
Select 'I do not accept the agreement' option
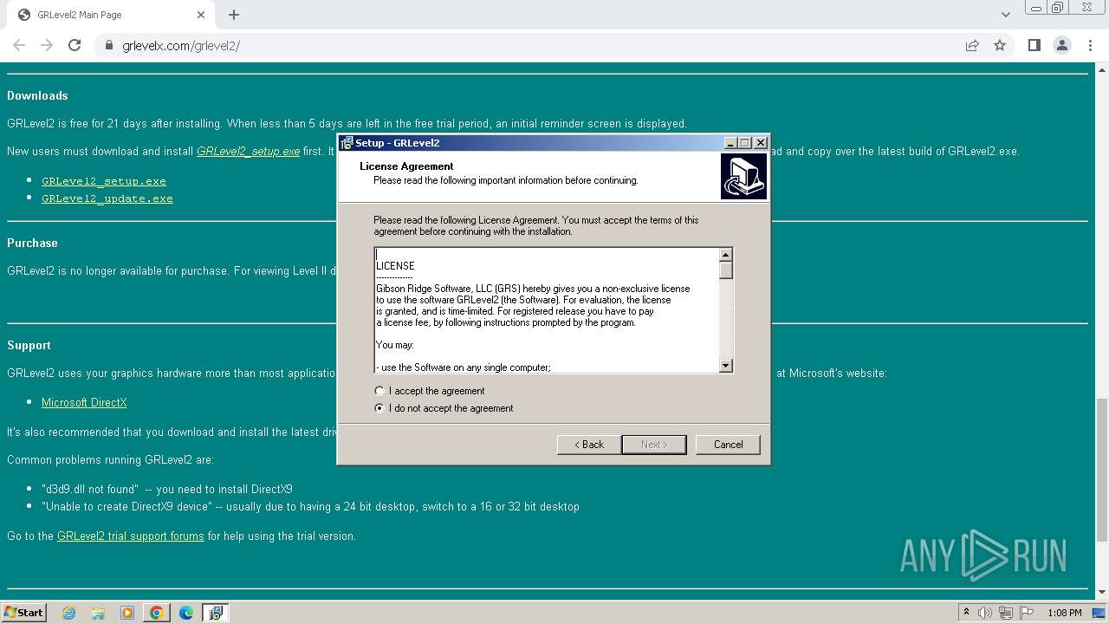coord(379,408)
